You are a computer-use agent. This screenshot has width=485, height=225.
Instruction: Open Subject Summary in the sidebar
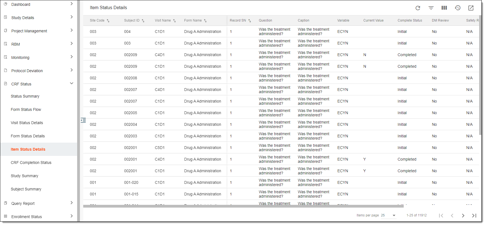pyautogui.click(x=26, y=189)
